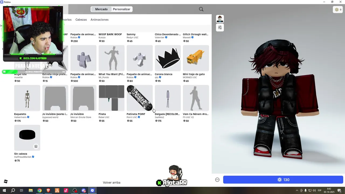
Task: Click the Chico Desordenado item title
Action: click(168, 34)
